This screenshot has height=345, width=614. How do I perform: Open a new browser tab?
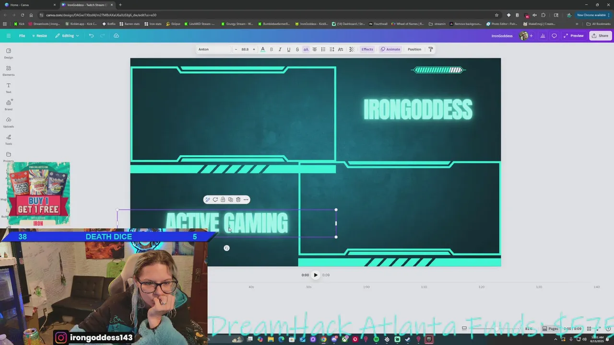click(120, 5)
